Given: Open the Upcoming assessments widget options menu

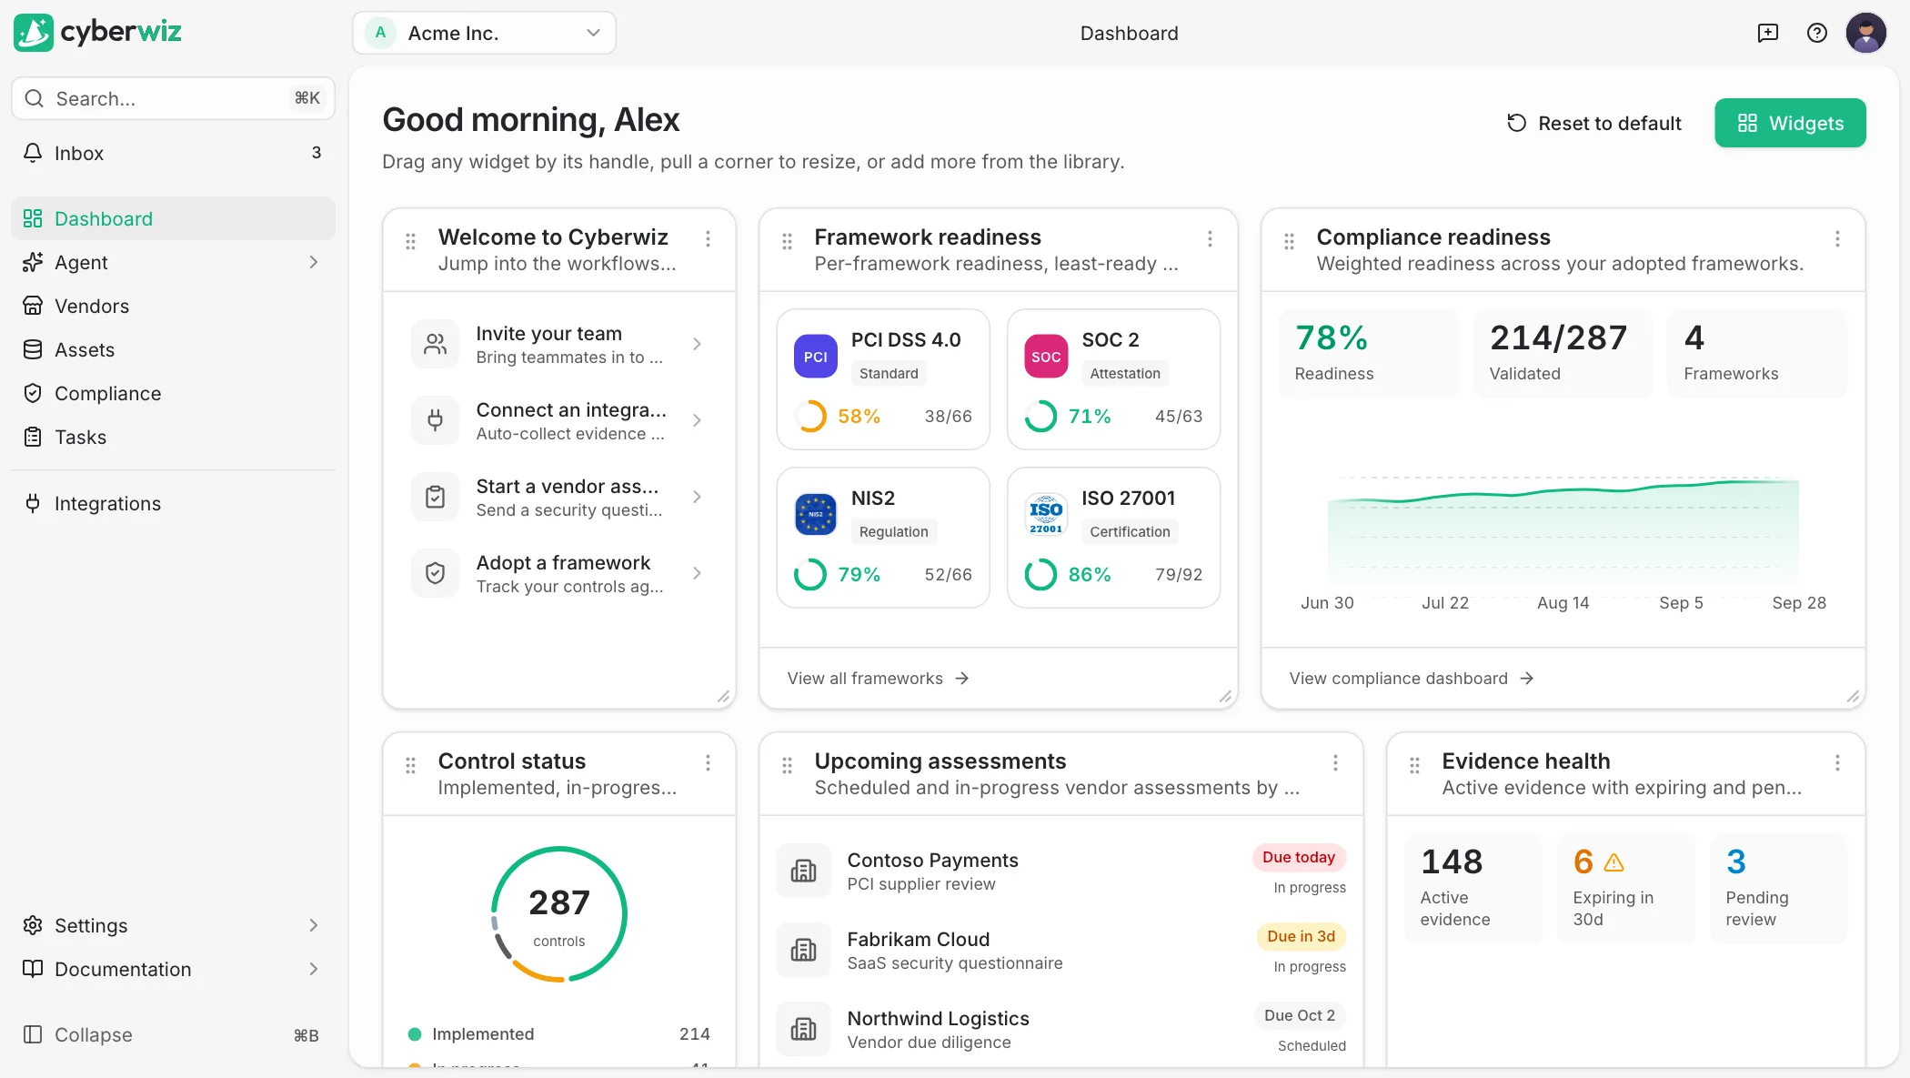Looking at the screenshot, I should (1335, 763).
